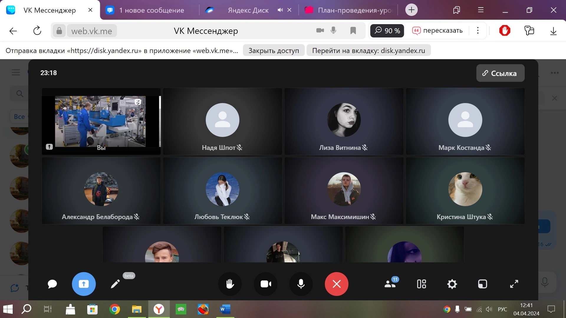
Task: Open the three-dot page options menu
Action: click(478, 31)
